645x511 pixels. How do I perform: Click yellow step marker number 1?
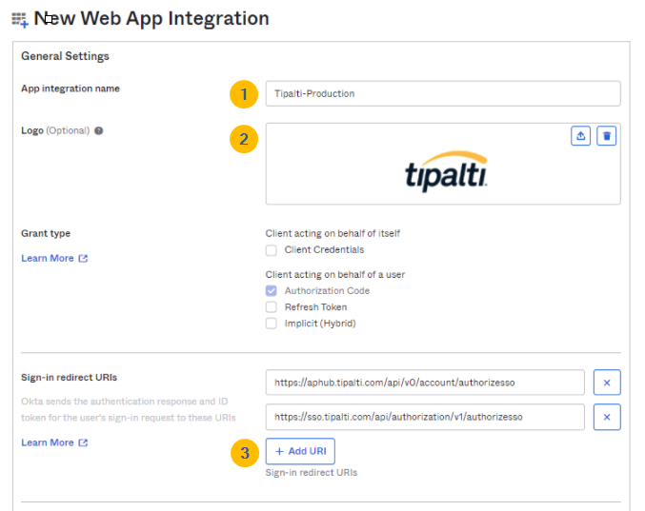click(x=244, y=93)
